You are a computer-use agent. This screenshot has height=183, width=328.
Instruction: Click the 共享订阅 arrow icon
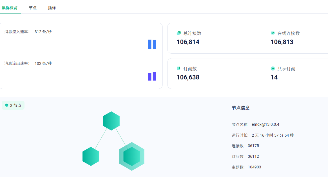[273, 68]
